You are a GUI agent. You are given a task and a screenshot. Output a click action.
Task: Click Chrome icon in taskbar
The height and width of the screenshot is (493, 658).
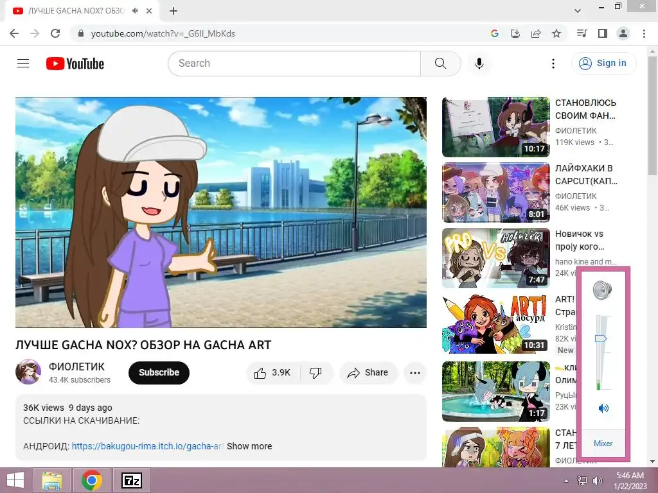92,480
